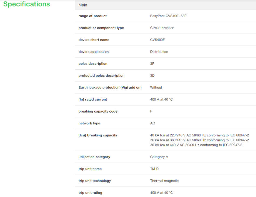The image size is (256, 197).
Task: Select the EasyPact CVS400...630 value
Action: (168, 16)
